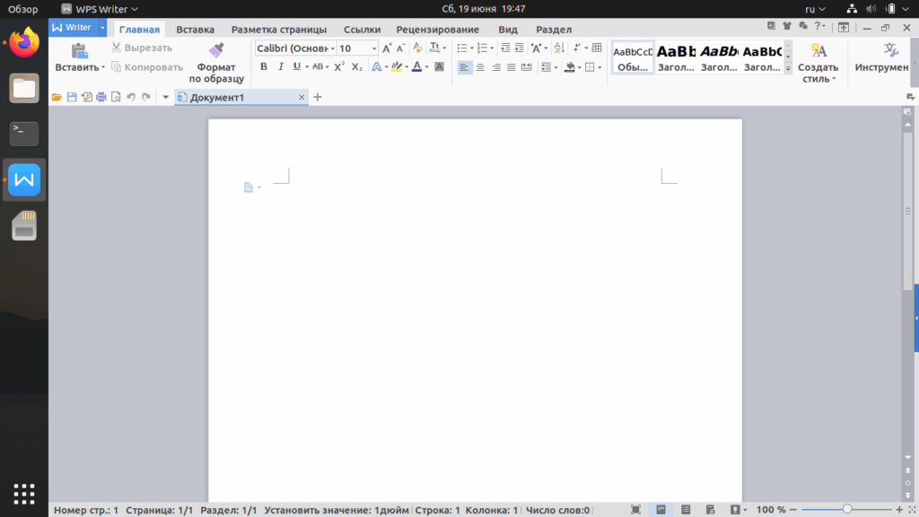Increase paragraph indent
The width and height of the screenshot is (919, 517).
click(x=520, y=48)
